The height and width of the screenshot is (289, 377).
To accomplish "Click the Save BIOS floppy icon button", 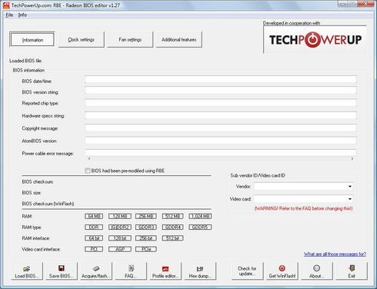I will [61, 271].
